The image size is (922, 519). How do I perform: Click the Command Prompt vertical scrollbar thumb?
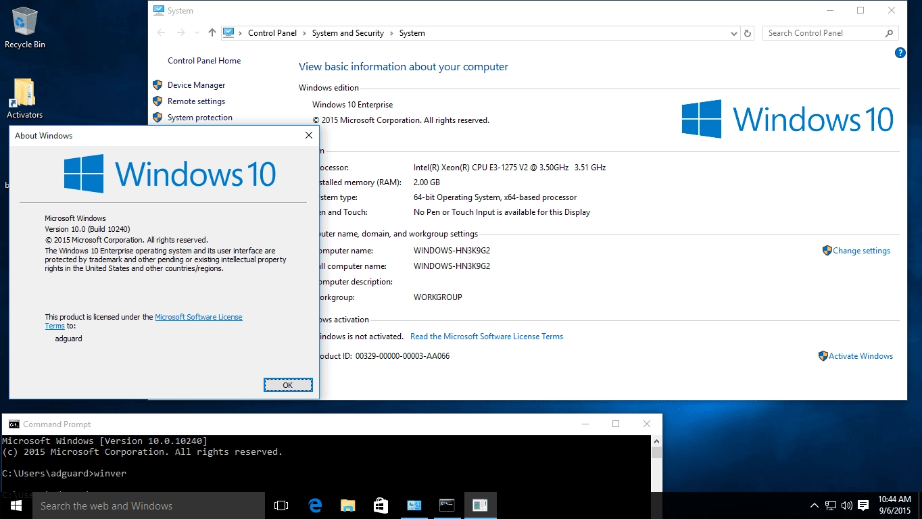pyautogui.click(x=656, y=452)
